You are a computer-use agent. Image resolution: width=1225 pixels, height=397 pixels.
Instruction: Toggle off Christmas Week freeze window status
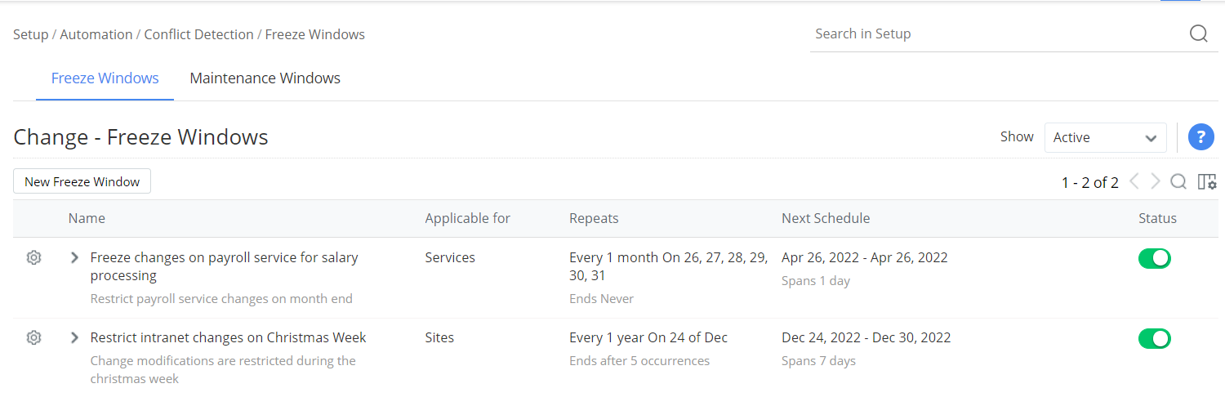(1154, 338)
